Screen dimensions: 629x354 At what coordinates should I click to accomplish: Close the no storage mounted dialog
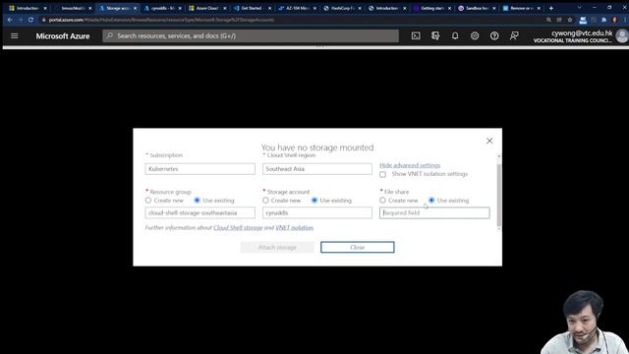(x=489, y=141)
